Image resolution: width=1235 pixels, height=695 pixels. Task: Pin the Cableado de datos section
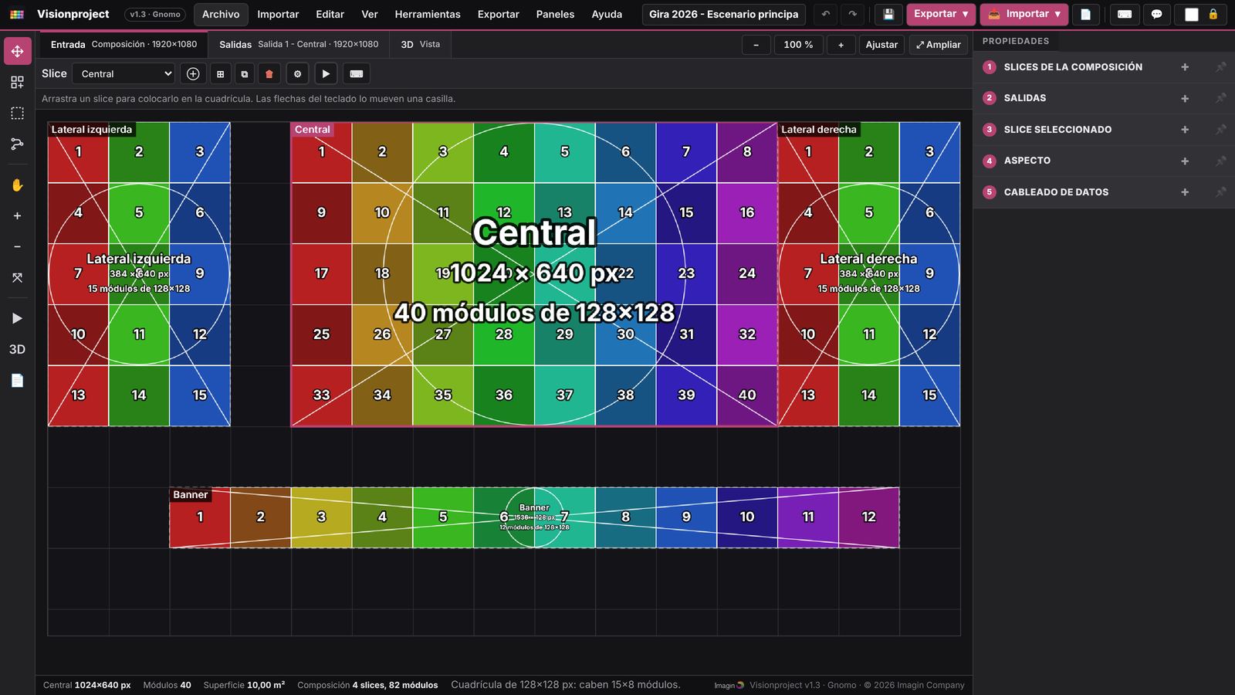pyautogui.click(x=1220, y=192)
